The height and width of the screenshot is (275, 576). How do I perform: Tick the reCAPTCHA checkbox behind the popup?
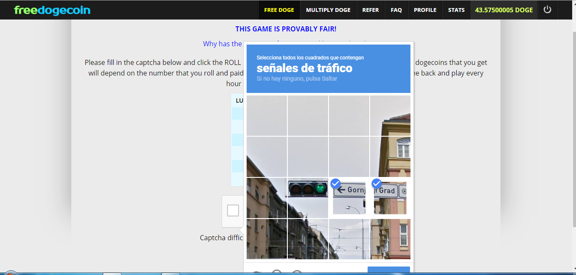point(233,210)
